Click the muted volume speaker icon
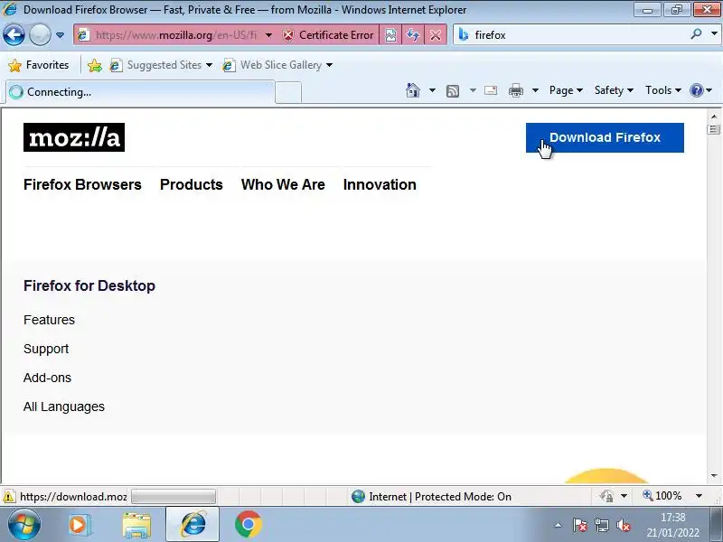 tap(624, 525)
